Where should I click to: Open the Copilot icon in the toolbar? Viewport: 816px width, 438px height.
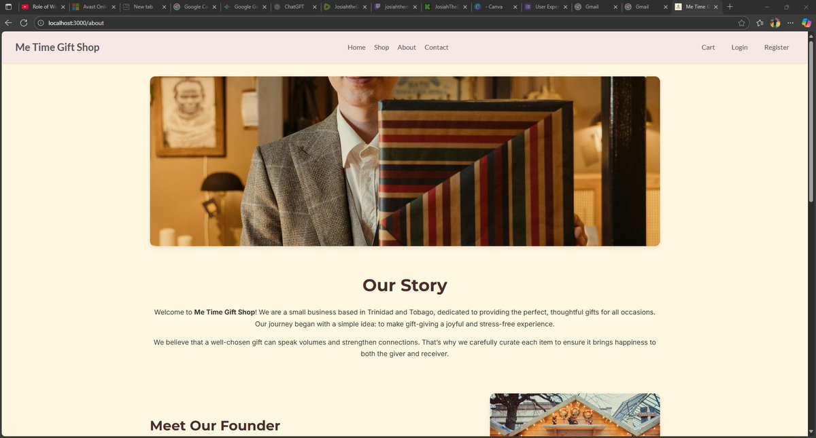(x=806, y=22)
